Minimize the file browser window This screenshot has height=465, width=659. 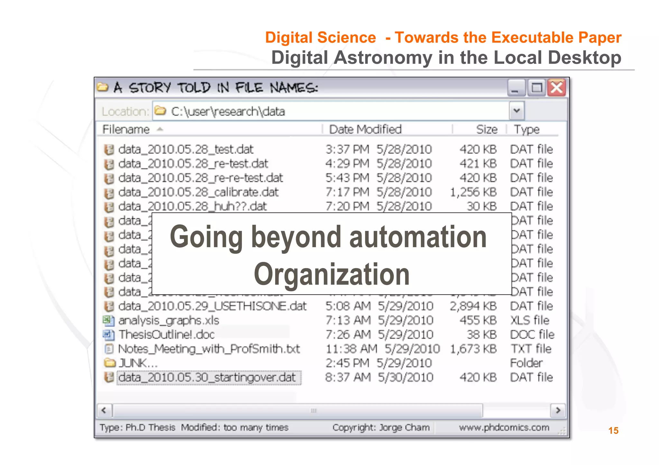[x=516, y=87]
